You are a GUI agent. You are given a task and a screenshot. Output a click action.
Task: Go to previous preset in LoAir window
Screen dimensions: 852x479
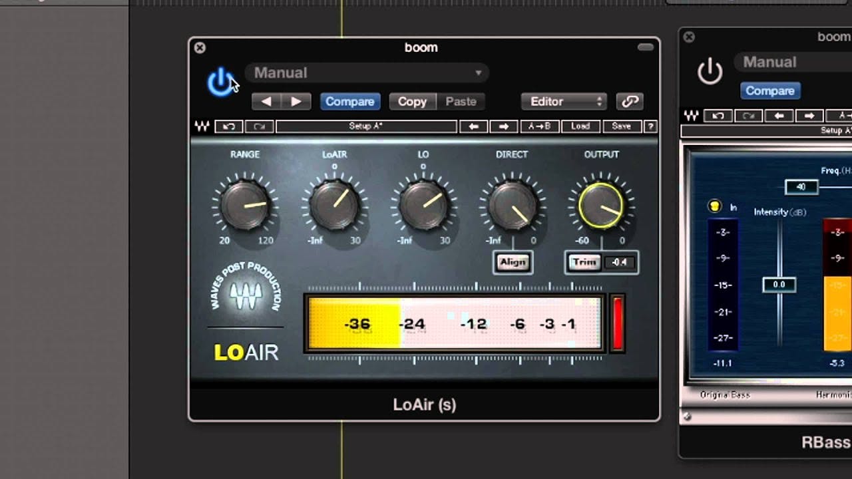click(x=266, y=101)
